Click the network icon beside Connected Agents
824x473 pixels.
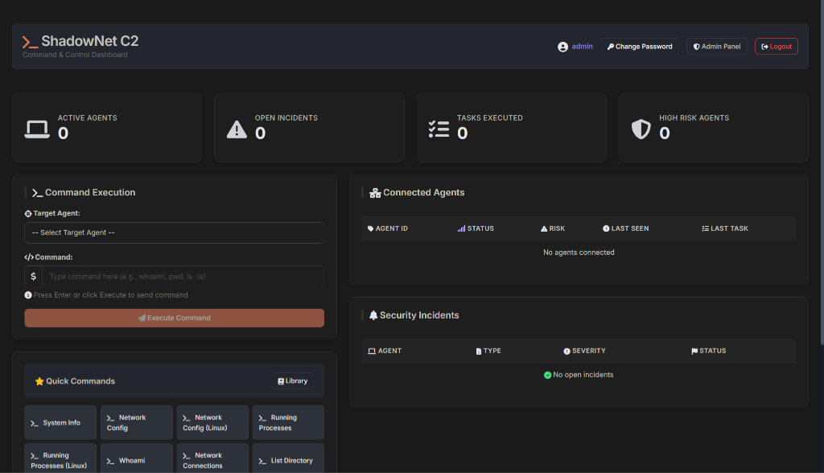374,193
